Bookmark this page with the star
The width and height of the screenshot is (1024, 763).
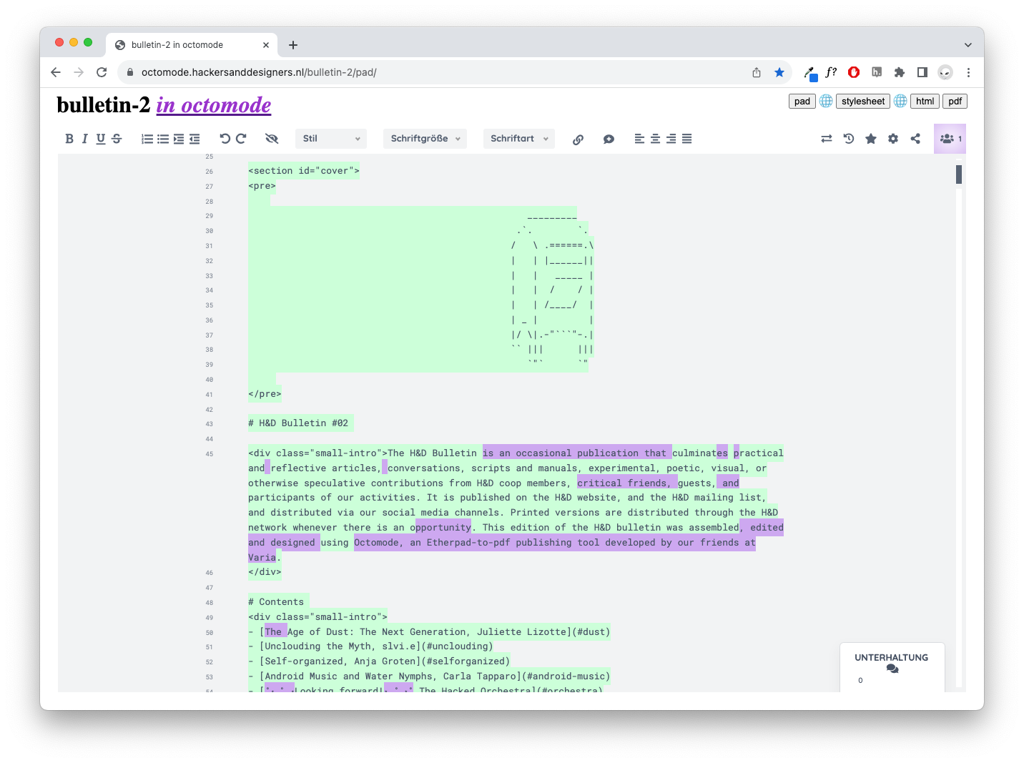[x=779, y=72]
